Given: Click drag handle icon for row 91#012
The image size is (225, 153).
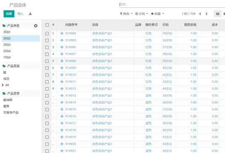Looking at the screenshot, I should [x=62, y=88].
